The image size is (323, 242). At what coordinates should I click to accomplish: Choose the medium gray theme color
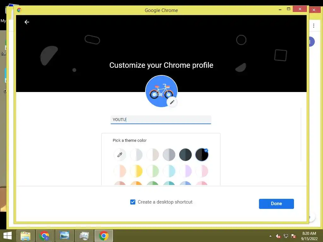click(x=169, y=155)
